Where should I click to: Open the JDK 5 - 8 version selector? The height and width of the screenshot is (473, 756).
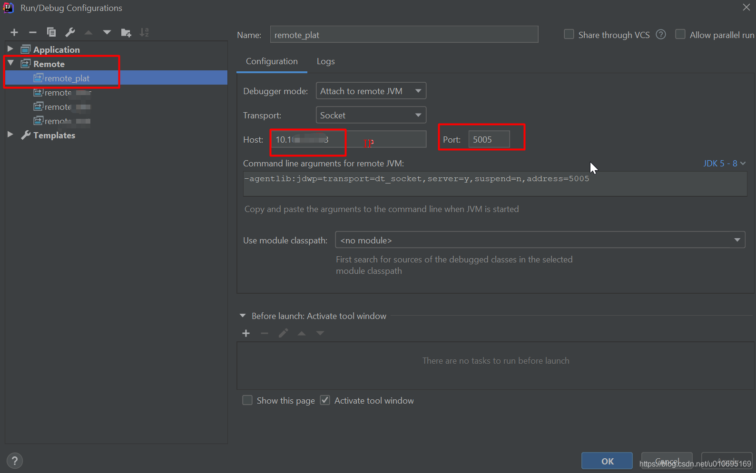click(724, 164)
